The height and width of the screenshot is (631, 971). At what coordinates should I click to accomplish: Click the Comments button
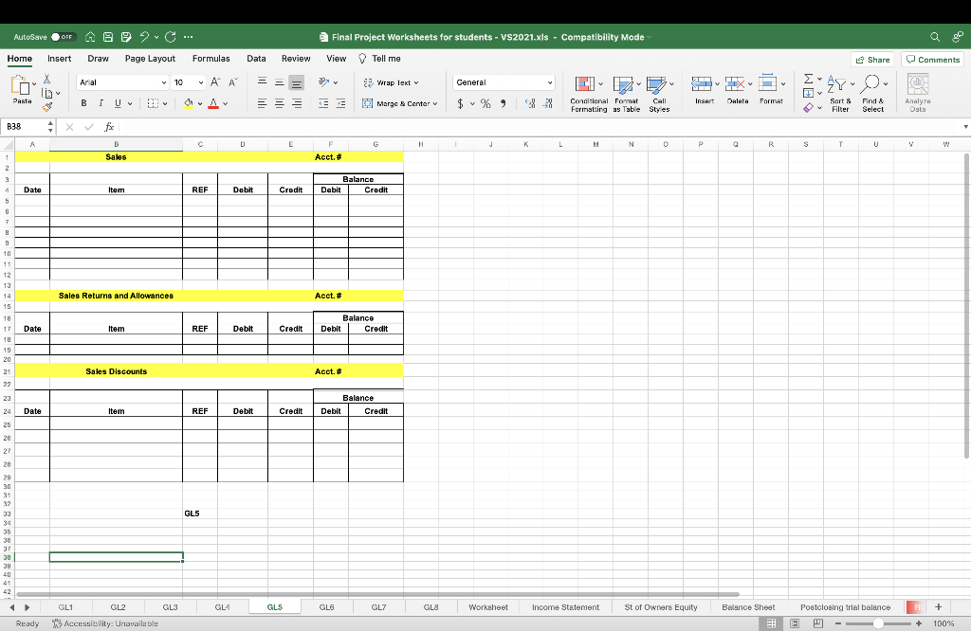click(x=933, y=60)
